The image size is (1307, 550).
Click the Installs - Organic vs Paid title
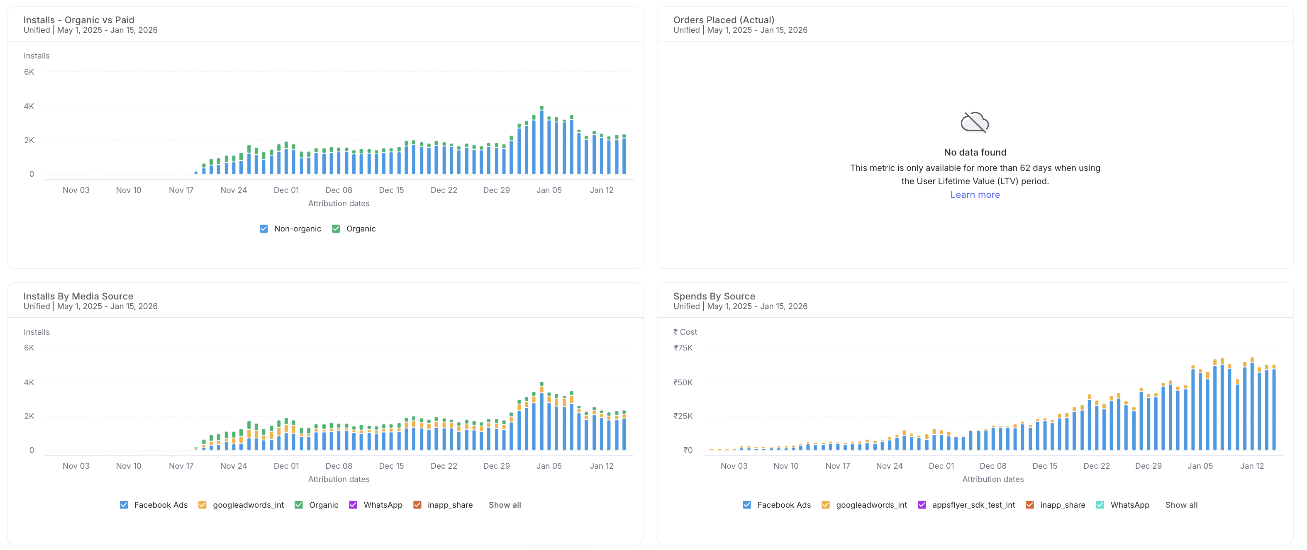point(79,20)
